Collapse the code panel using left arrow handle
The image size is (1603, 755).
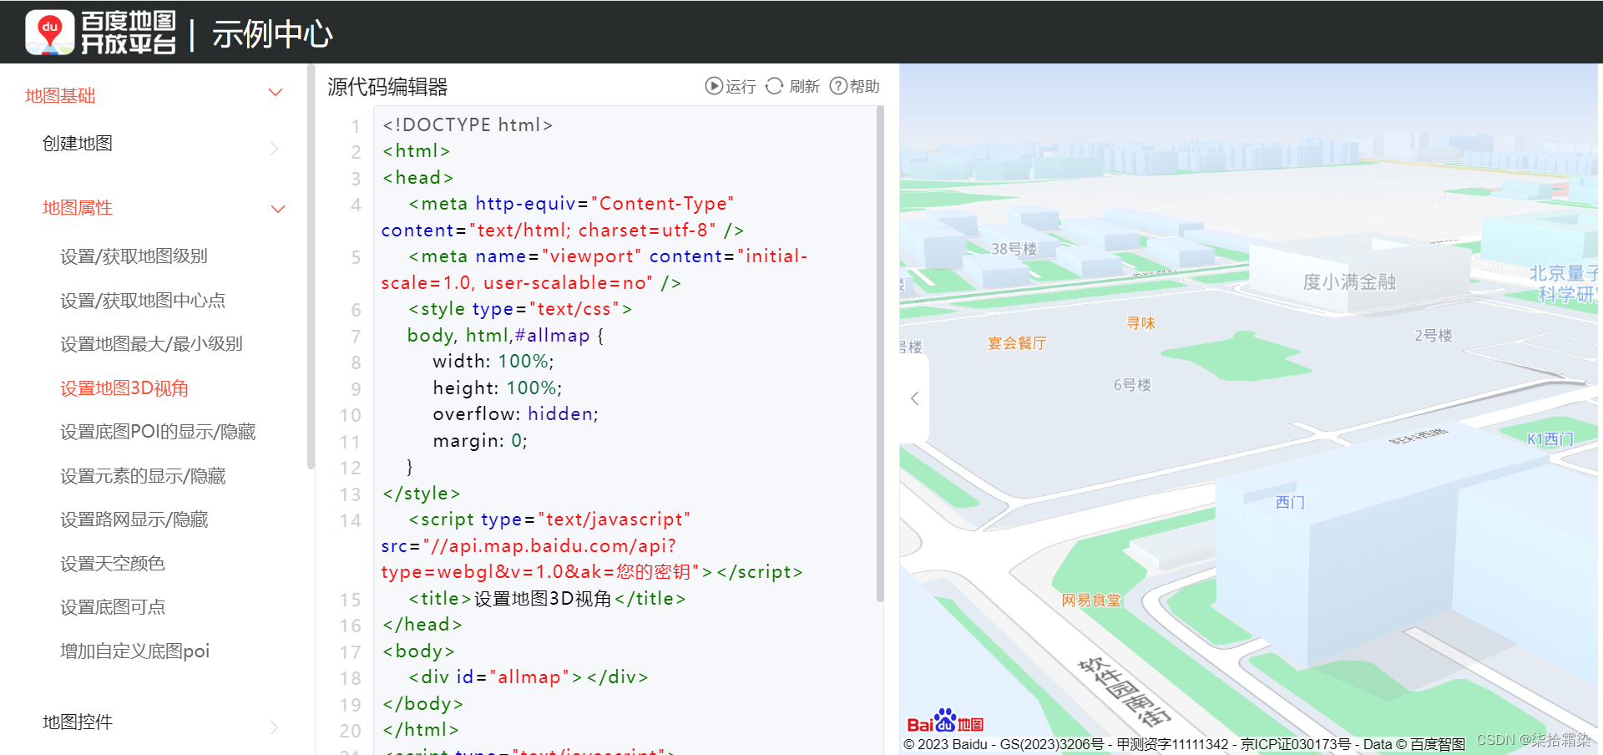[915, 398]
